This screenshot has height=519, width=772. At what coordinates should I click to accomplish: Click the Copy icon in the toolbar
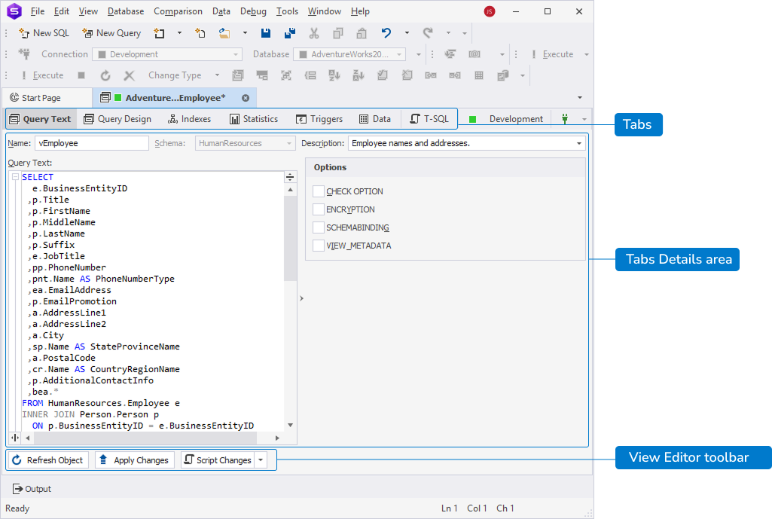coord(337,33)
